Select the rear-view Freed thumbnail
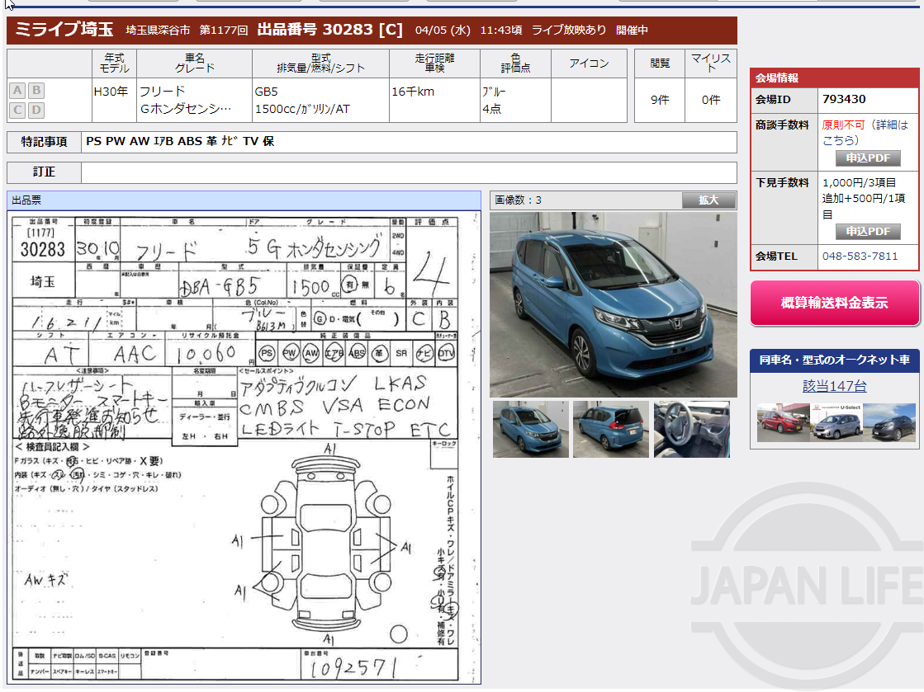 pos(611,429)
